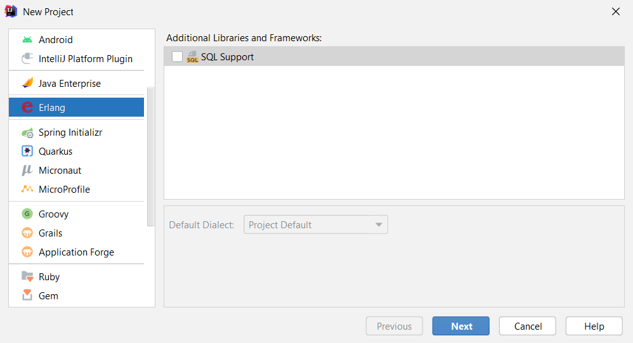This screenshot has height=343, width=633.
Task: Open Help for New Project
Action: (x=594, y=326)
